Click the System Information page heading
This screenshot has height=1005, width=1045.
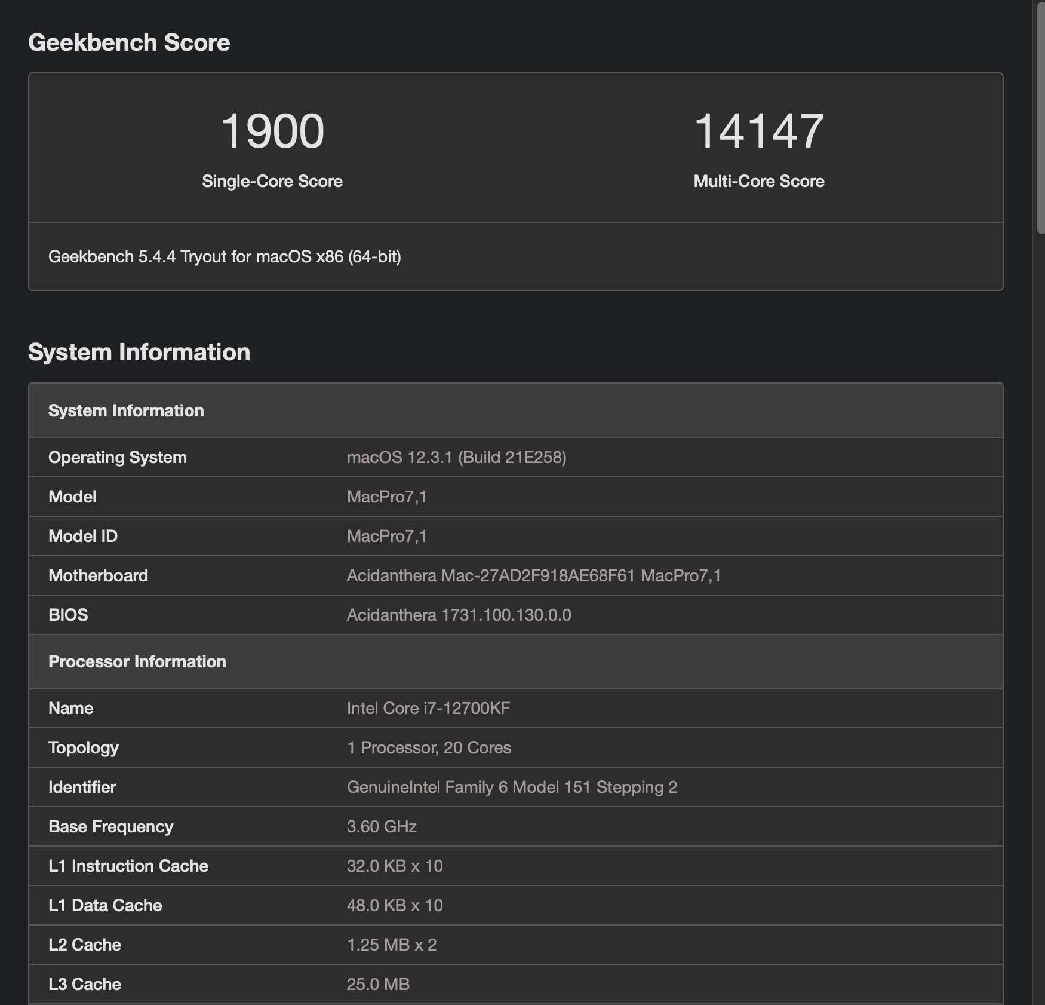pyautogui.click(x=139, y=352)
